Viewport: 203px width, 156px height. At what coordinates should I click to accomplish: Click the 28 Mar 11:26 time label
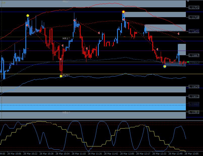(x=95, y=154)
